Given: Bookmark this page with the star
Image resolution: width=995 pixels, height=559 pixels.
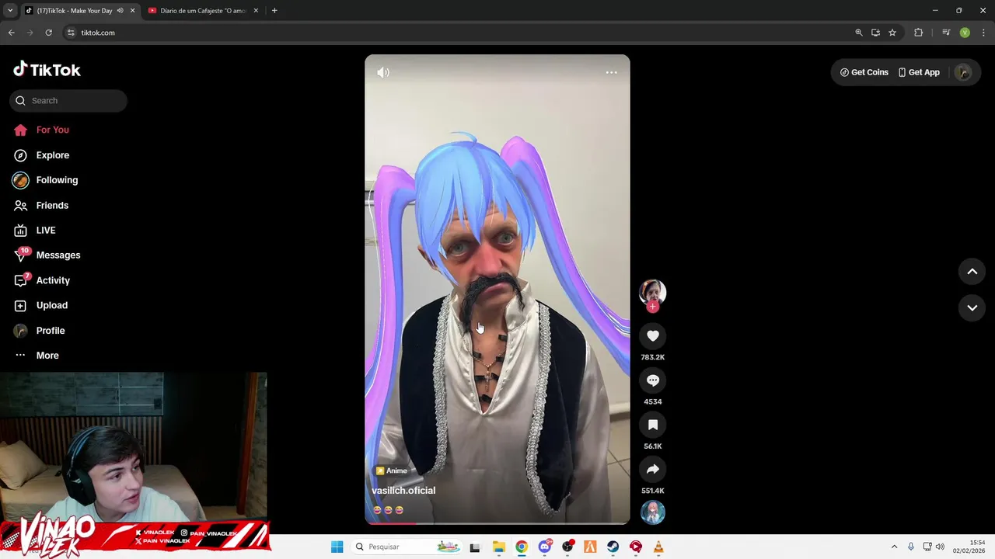Looking at the screenshot, I should [892, 33].
